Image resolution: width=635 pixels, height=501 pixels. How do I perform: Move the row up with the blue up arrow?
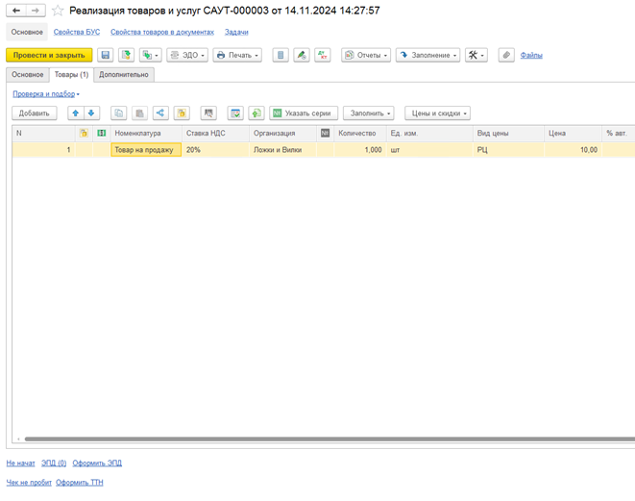[x=76, y=113]
